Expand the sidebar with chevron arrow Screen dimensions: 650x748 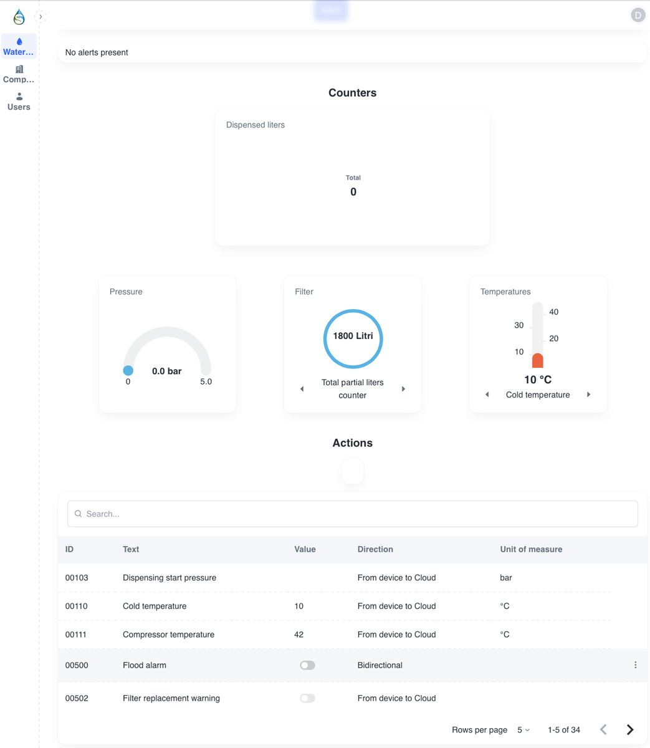(41, 17)
